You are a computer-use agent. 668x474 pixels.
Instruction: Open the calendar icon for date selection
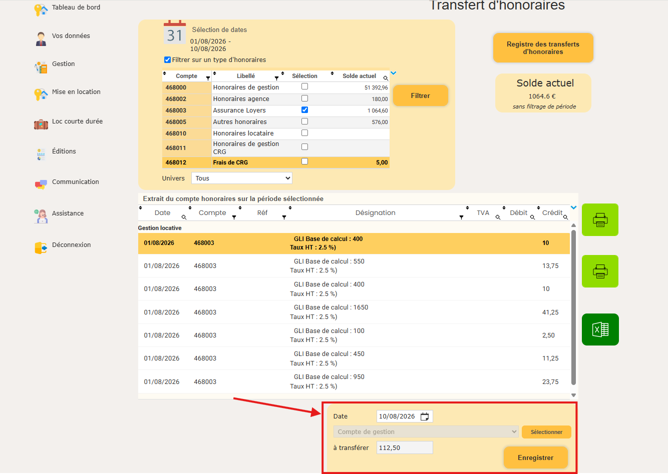click(x=175, y=32)
